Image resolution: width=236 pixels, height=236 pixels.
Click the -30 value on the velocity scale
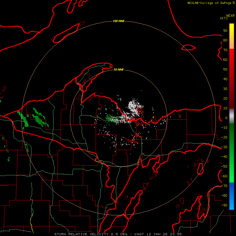224,147
